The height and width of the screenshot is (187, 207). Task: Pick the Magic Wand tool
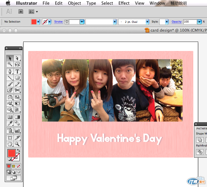(x=10, y=64)
